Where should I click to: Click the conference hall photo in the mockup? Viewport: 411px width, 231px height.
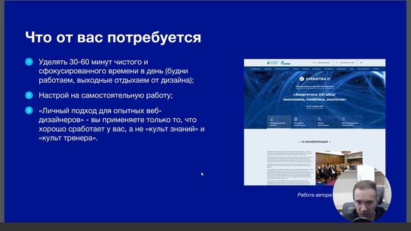click(x=339, y=167)
